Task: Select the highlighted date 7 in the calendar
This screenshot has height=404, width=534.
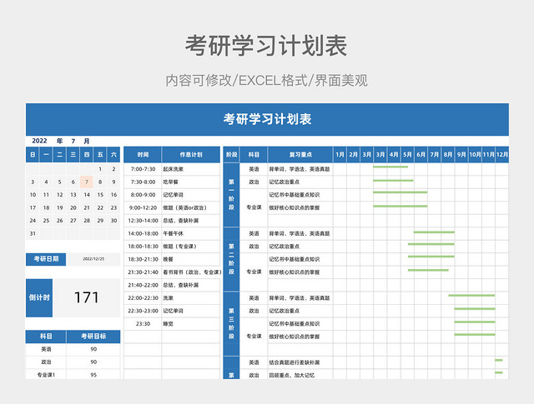Action: pyautogui.click(x=87, y=182)
